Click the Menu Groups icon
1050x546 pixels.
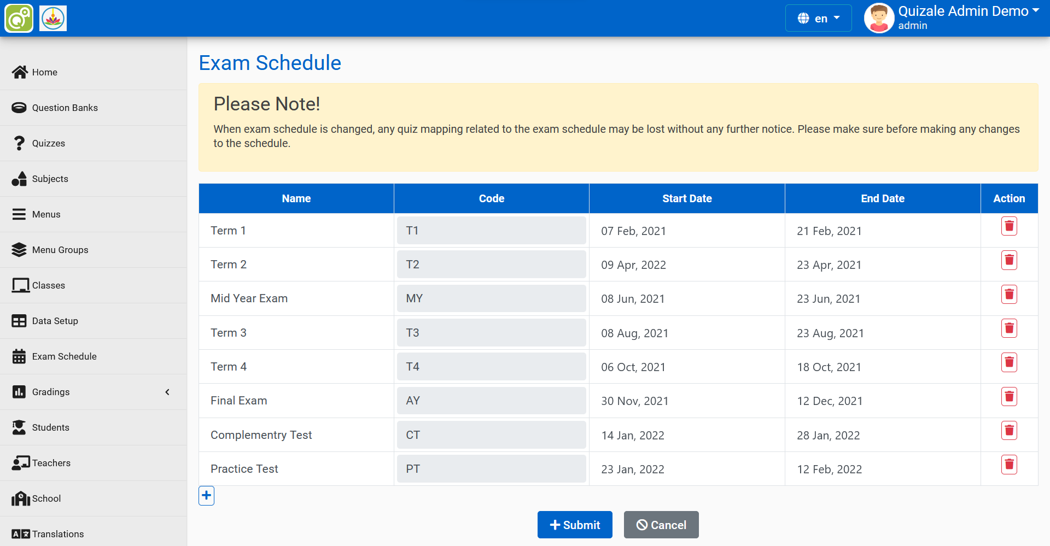point(19,249)
